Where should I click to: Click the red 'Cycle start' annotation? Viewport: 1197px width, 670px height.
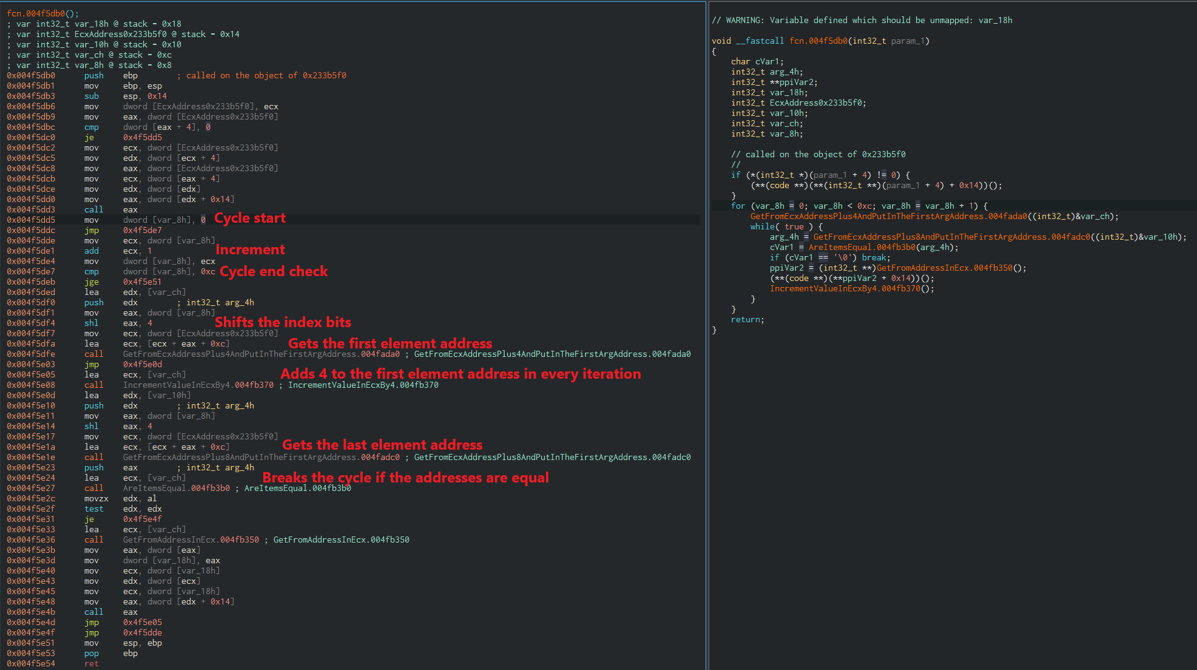point(249,218)
